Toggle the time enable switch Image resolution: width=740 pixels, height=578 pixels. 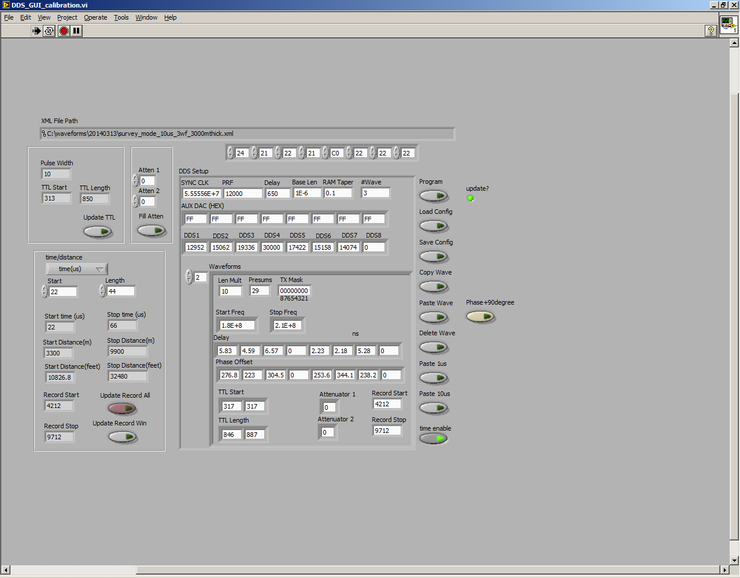tap(434, 439)
